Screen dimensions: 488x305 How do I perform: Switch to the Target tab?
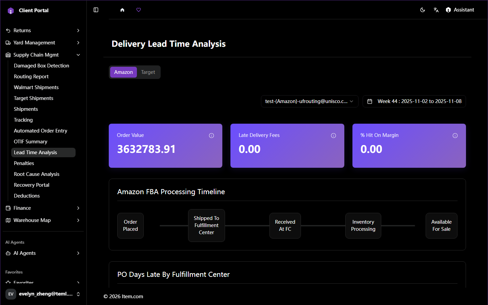(148, 72)
